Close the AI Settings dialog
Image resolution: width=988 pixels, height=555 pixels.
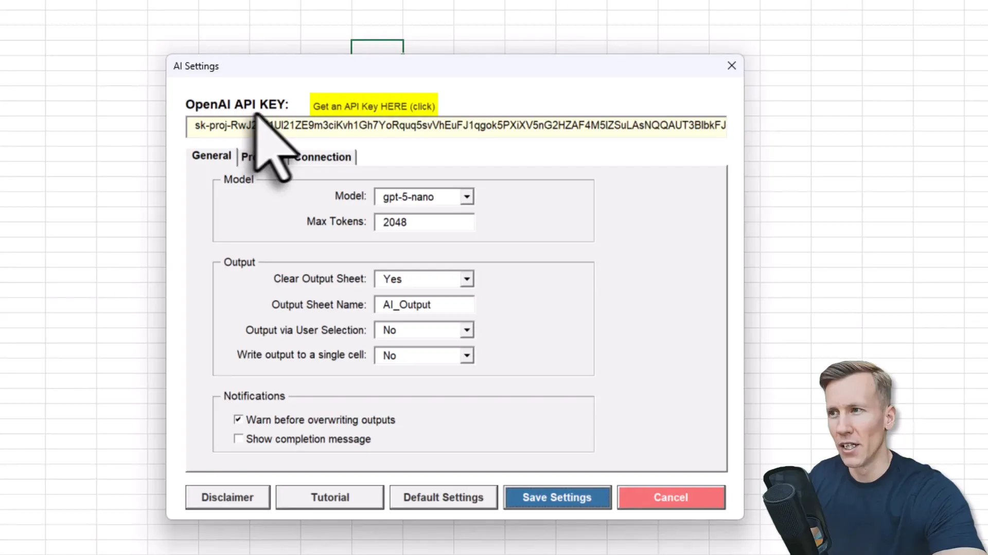tap(731, 66)
